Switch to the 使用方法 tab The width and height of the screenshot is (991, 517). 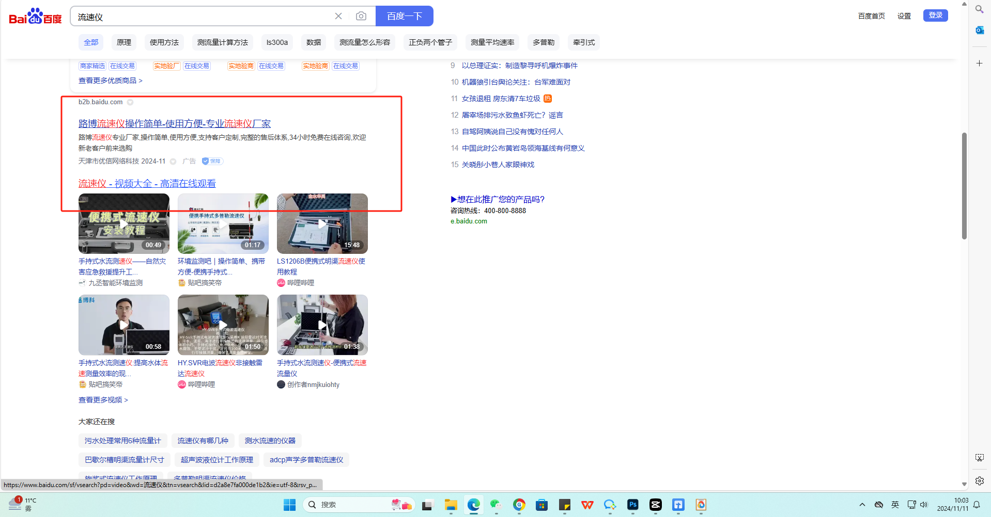coord(164,42)
